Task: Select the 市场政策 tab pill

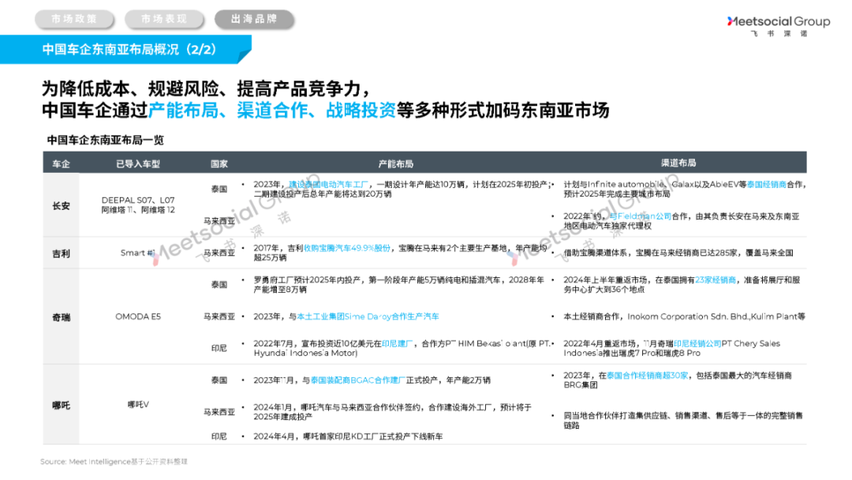Action: (x=74, y=19)
